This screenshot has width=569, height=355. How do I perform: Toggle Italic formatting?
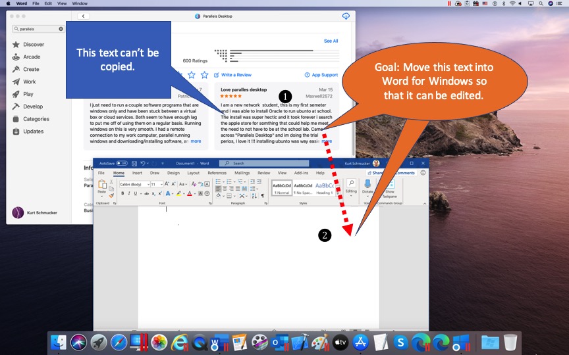pos(129,193)
